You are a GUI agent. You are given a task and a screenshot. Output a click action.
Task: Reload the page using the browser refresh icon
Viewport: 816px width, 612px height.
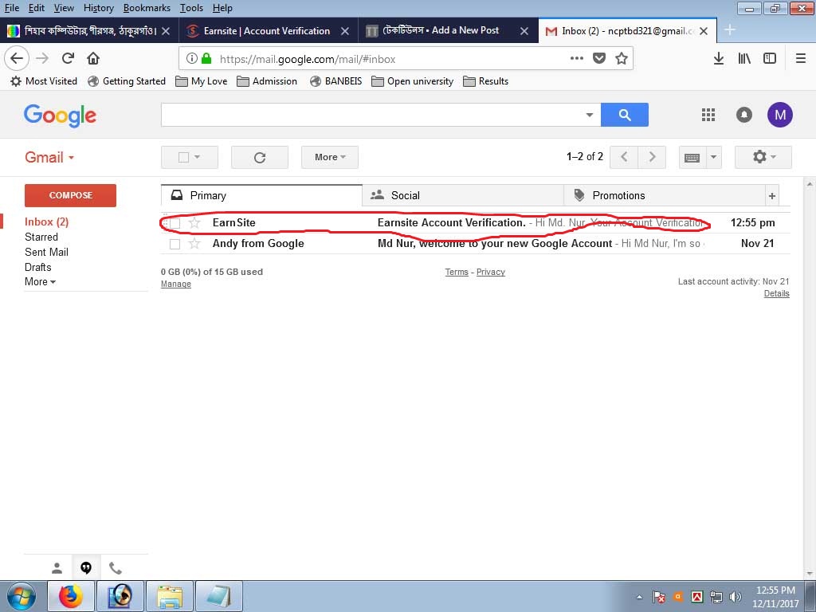68,58
